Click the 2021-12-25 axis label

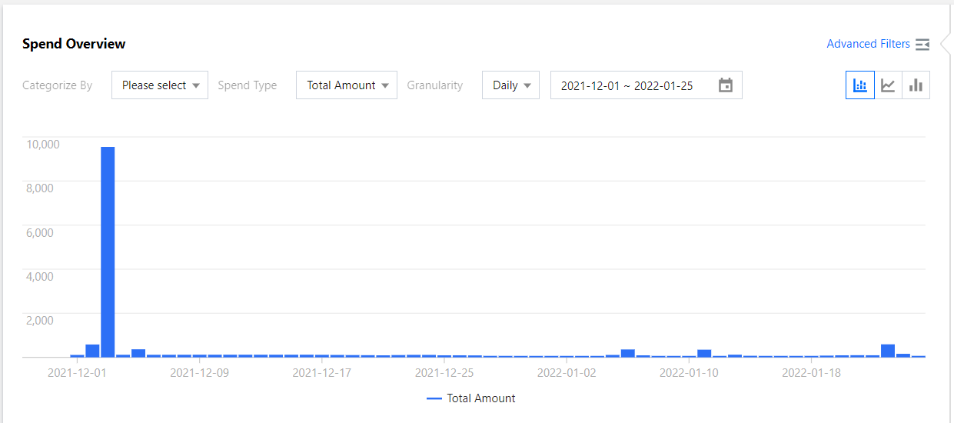[444, 373]
